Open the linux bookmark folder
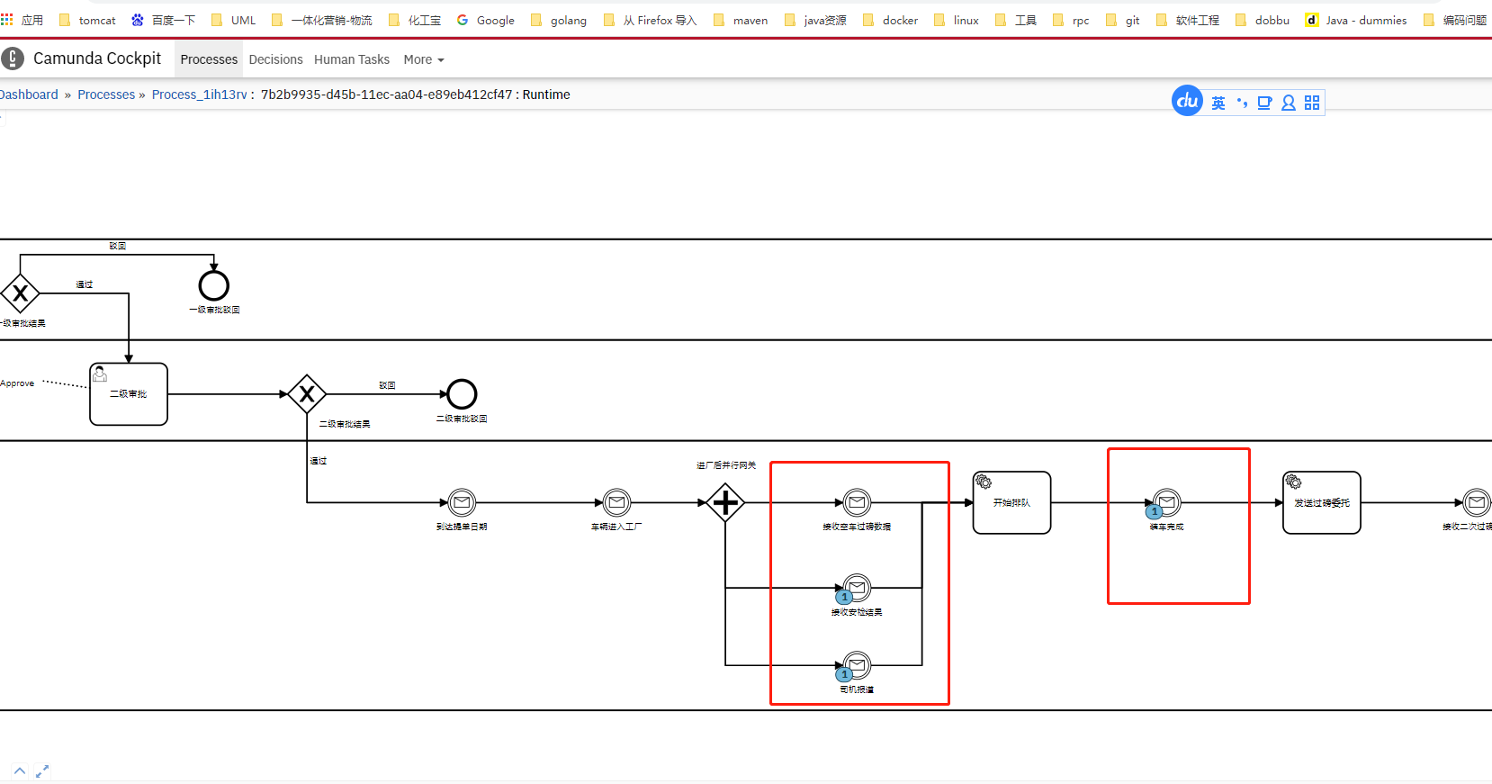The height and width of the screenshot is (784, 1492). (957, 20)
